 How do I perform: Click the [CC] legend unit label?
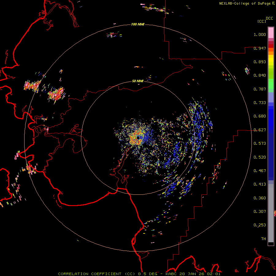click(x=262, y=21)
